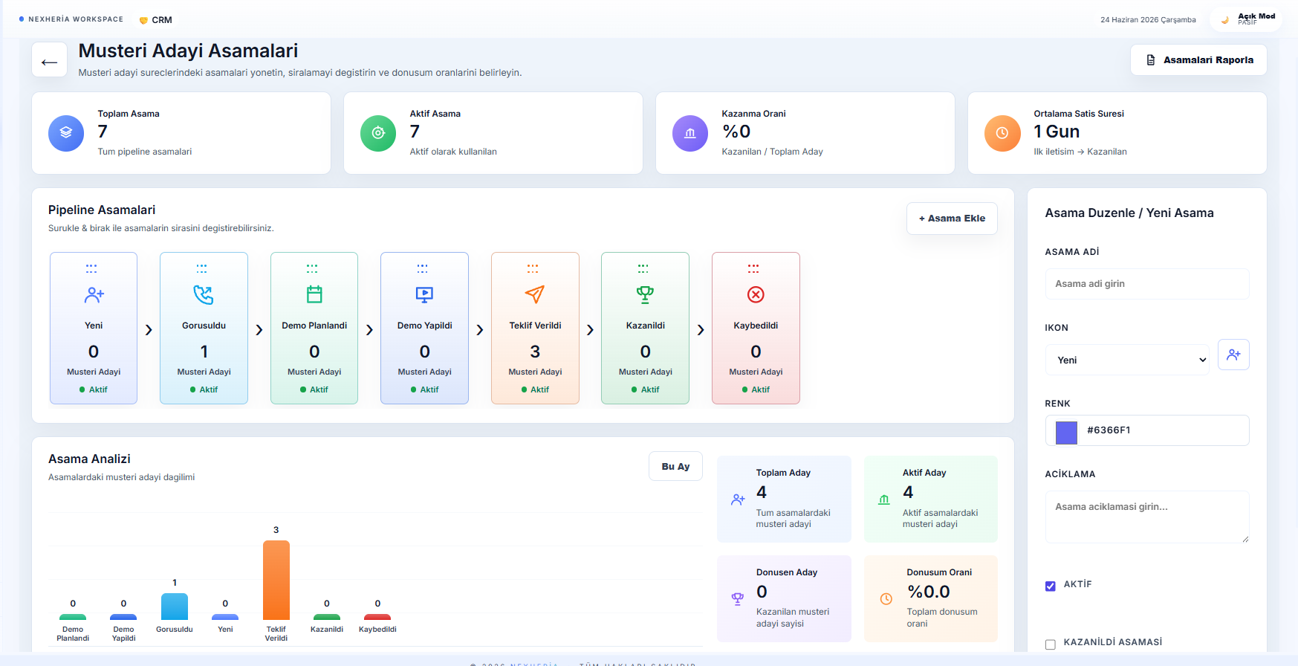The width and height of the screenshot is (1298, 666).
Task: Click the back arrow button
Action: pyautogui.click(x=50, y=60)
